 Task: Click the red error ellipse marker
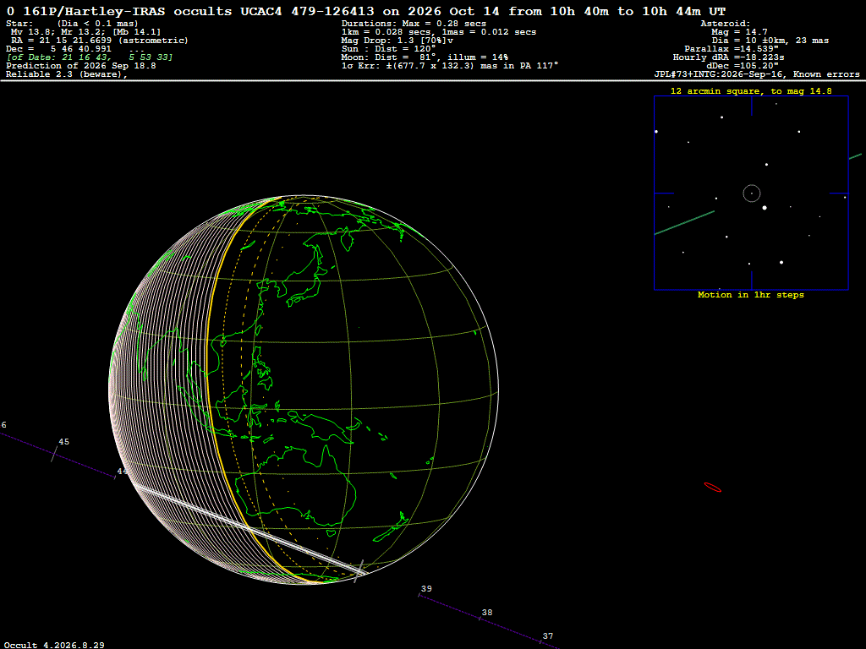[x=712, y=488]
